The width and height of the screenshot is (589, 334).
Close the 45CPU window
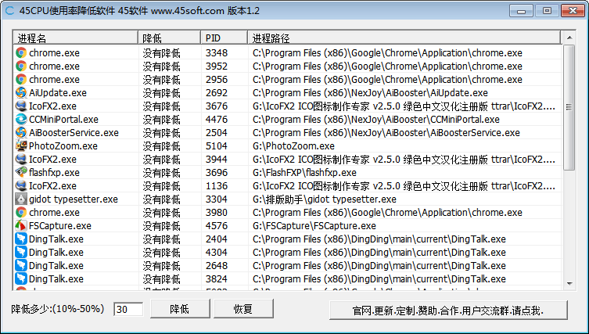point(573,10)
